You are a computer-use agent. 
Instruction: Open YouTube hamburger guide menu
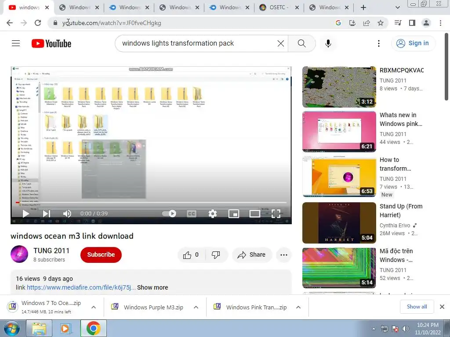(16, 43)
